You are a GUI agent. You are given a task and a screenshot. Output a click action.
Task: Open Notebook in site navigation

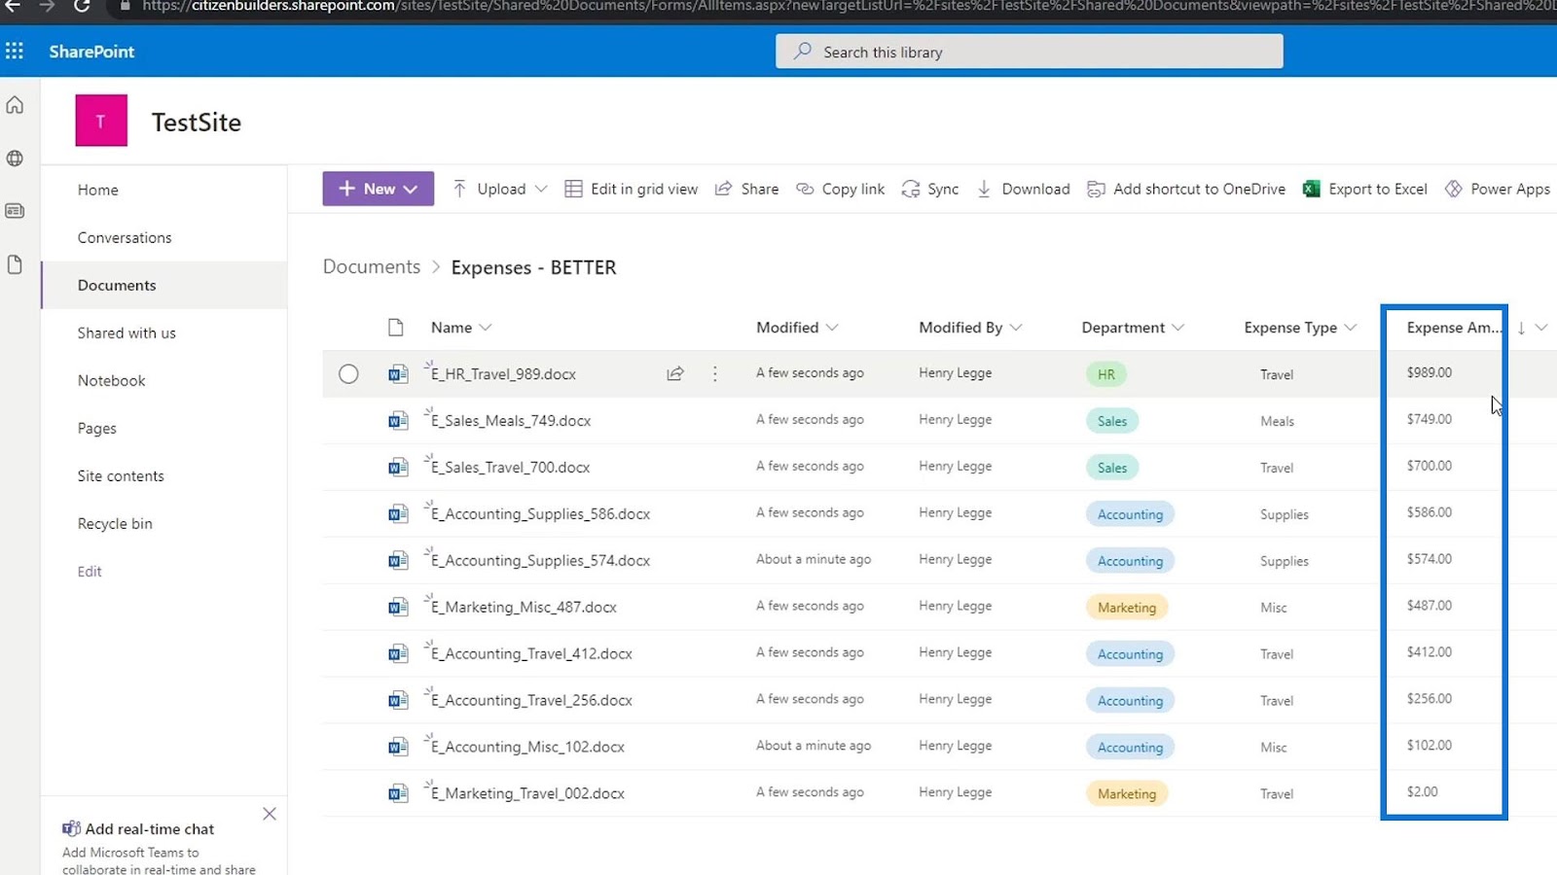click(112, 380)
